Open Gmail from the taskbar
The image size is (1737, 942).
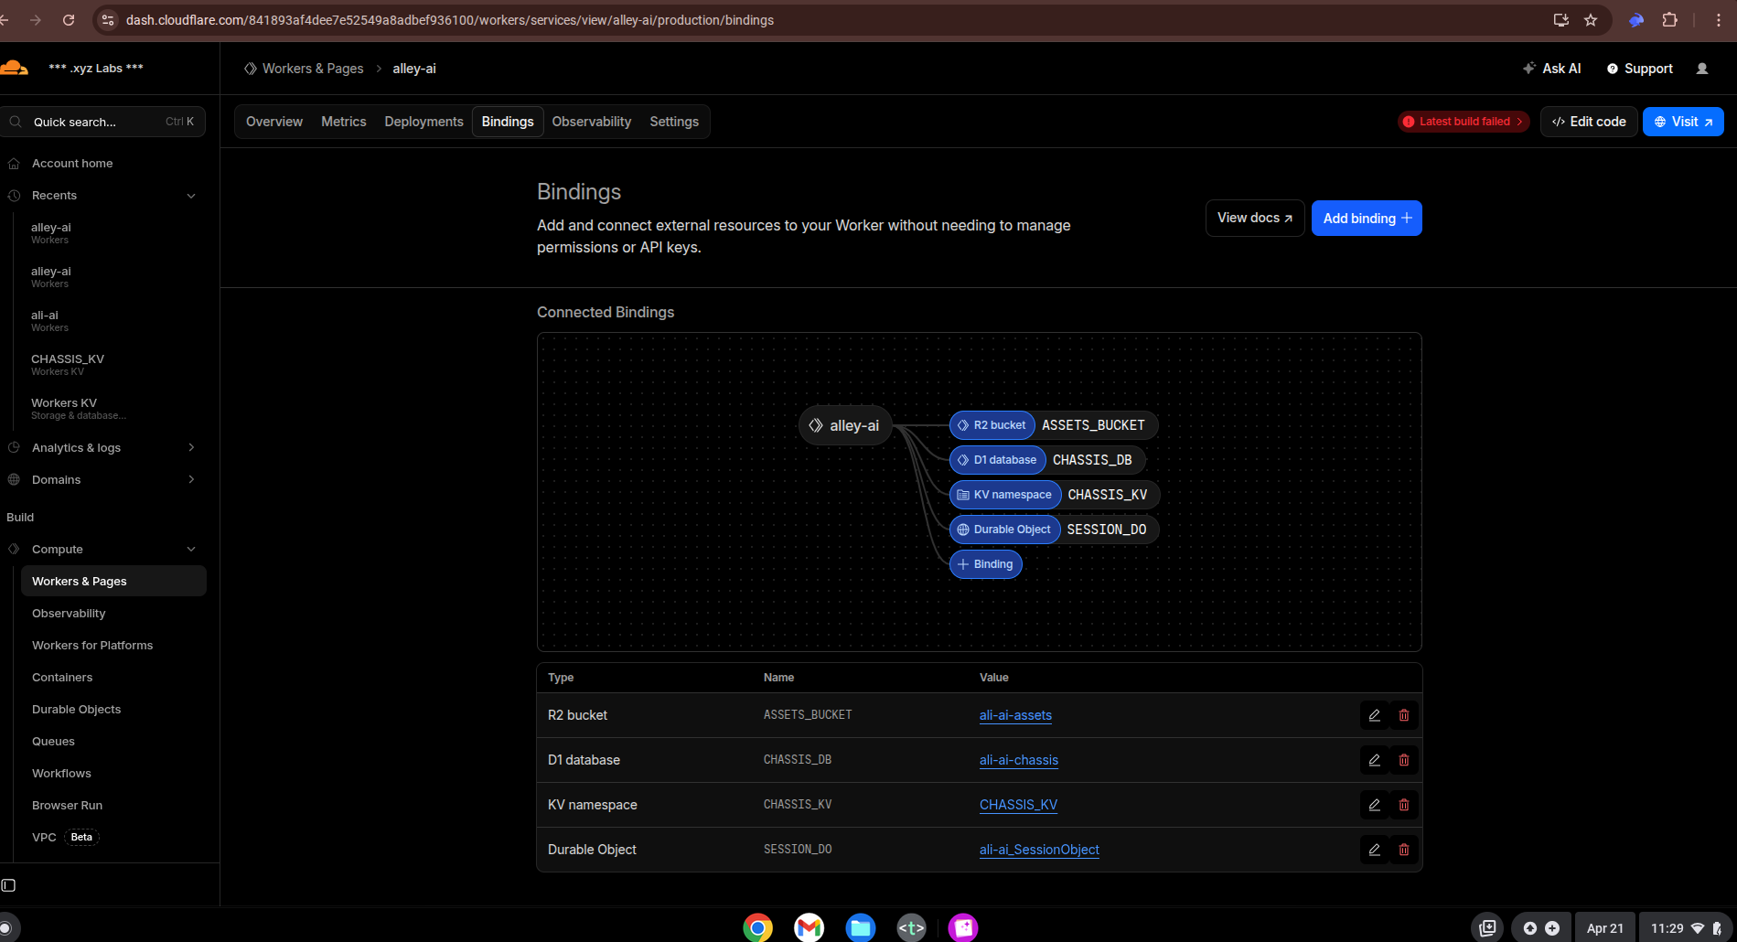(x=809, y=927)
